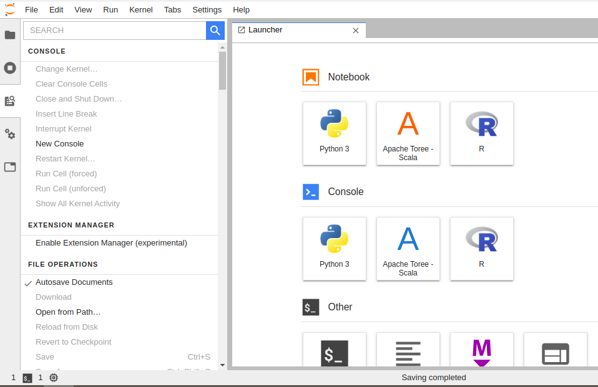Open the Property Inspector gears icon
598x387 pixels.
(x=10, y=134)
